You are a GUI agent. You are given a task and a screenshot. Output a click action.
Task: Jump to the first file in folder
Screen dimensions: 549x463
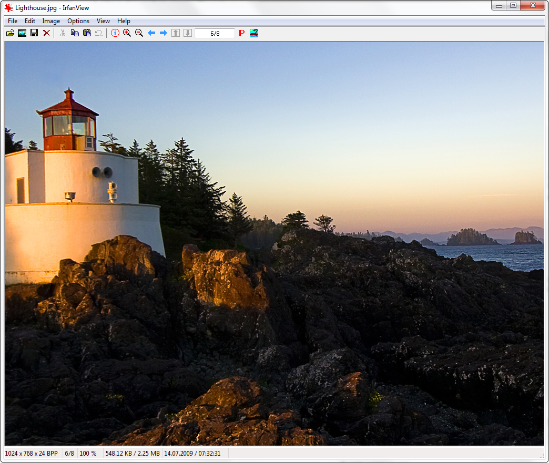coord(175,33)
